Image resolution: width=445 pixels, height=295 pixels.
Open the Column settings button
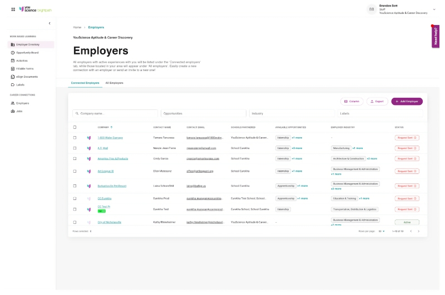tap(352, 102)
